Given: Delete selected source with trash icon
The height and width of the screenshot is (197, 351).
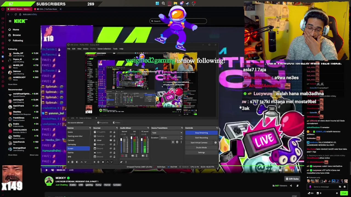Looking at the screenshot, I should click(x=98, y=162).
